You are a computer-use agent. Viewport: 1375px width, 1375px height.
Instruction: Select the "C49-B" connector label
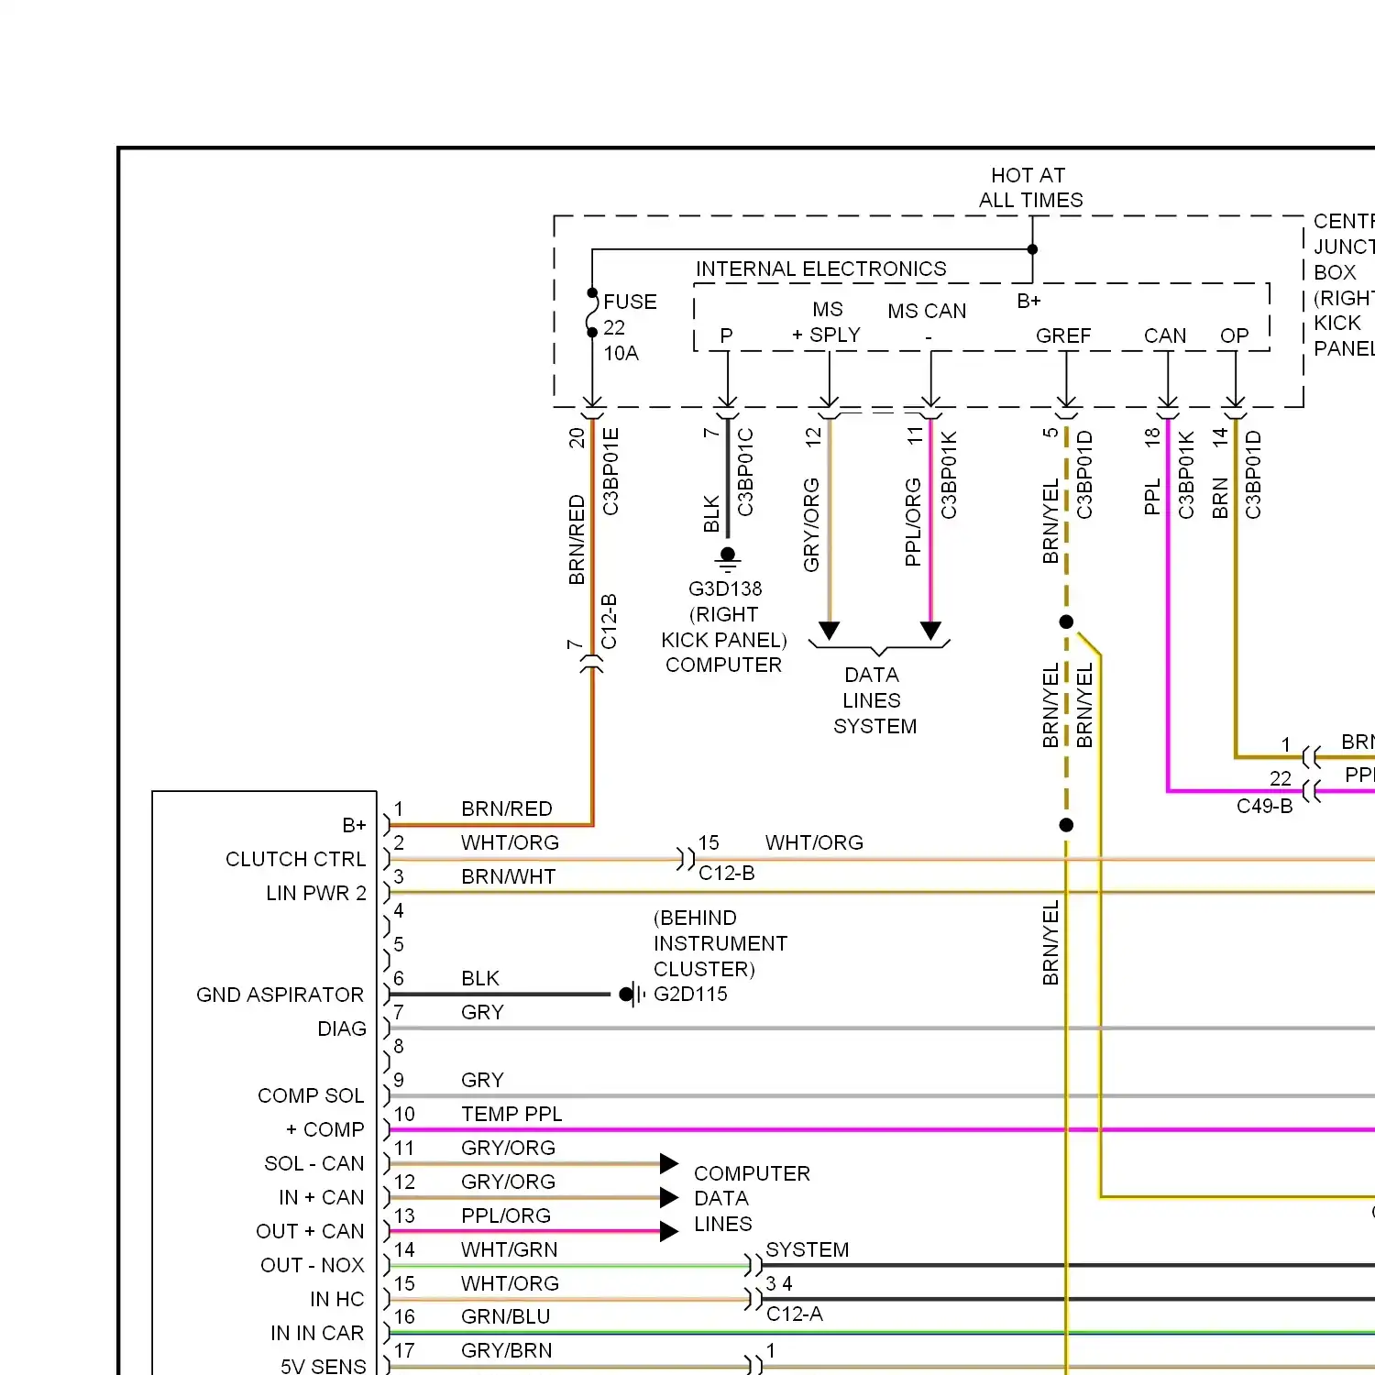(1264, 806)
